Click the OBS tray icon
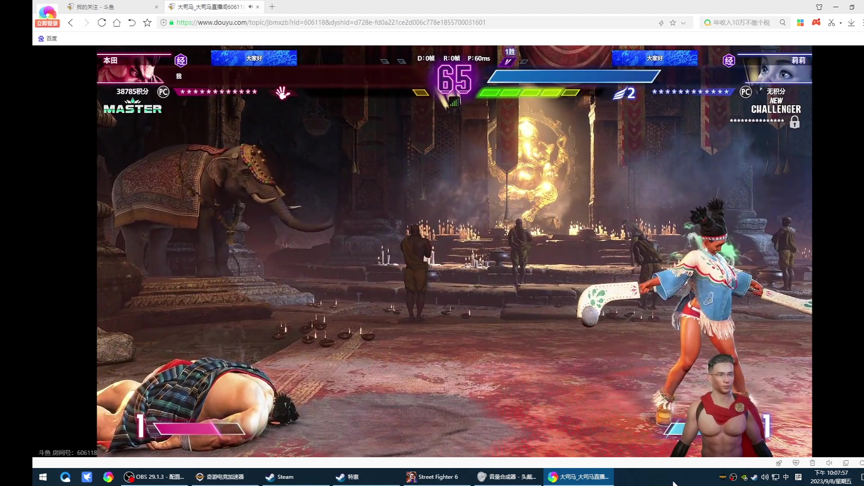864x486 pixels. pos(733,477)
